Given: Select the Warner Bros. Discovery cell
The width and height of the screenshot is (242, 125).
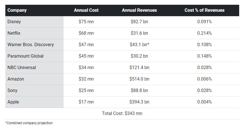Looking at the screenshot, I should pyautogui.click(x=31, y=45).
